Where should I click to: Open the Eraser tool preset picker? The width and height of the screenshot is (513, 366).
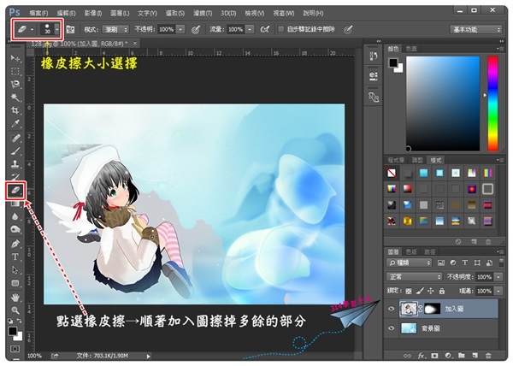point(25,29)
